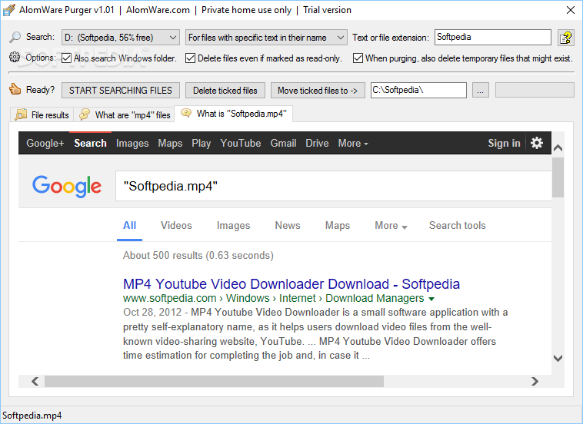Viewport: 583px width, 424px height.
Task: Click the Google logo
Action: (67, 186)
